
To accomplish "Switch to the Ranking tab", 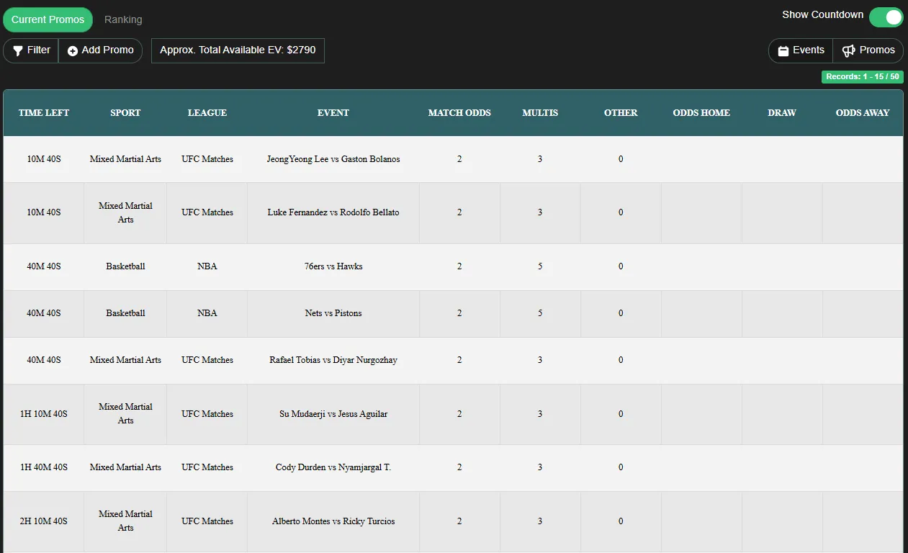I will pyautogui.click(x=122, y=19).
